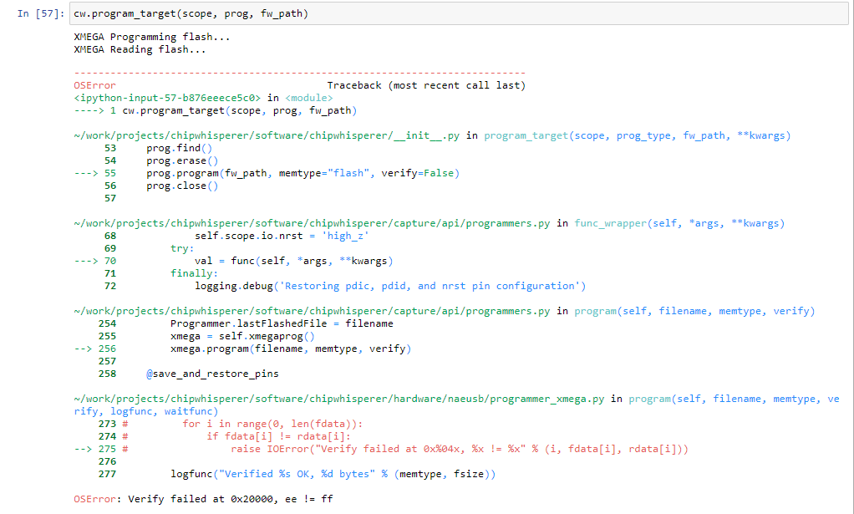This screenshot has width=854, height=514.
Task: Click line 254 Programmer.lastFlashedFile = filename
Action: pyautogui.click(x=282, y=323)
